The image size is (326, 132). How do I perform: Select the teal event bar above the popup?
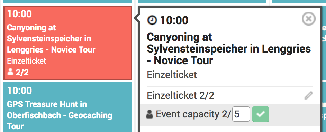coord(202,2)
